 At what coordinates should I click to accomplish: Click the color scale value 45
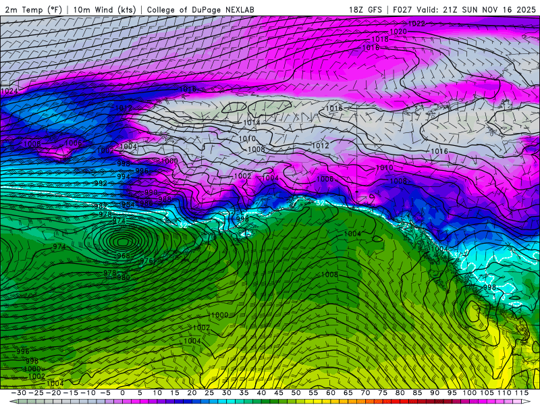pyautogui.click(x=279, y=393)
